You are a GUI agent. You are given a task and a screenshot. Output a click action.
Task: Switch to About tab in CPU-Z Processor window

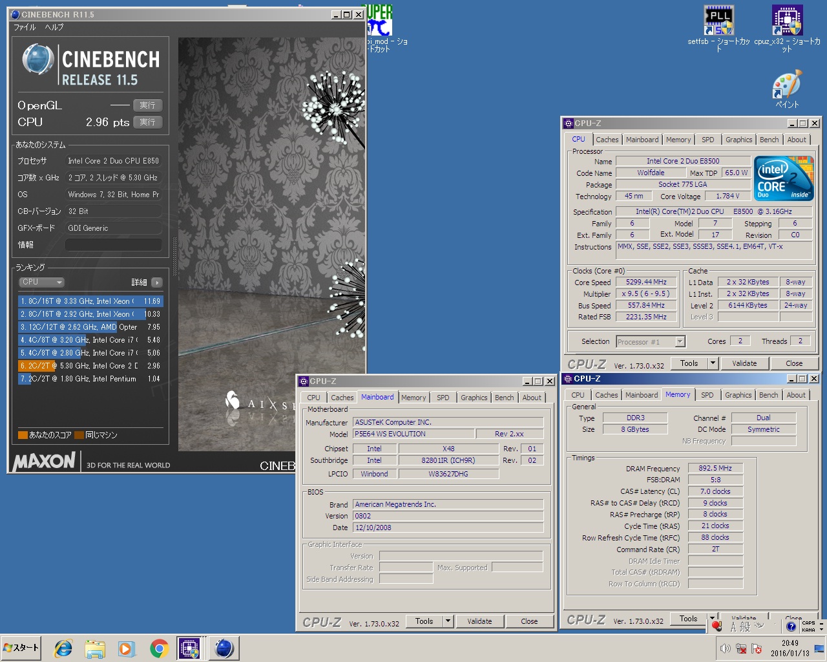(x=797, y=140)
